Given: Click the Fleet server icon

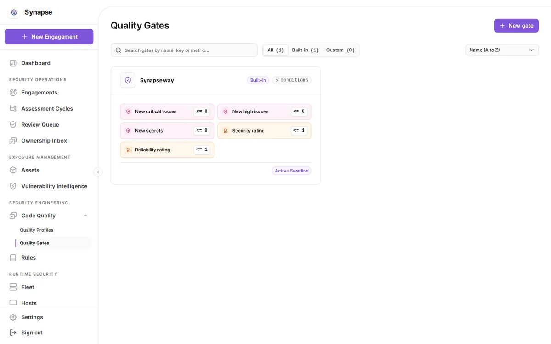Looking at the screenshot, I should pyautogui.click(x=13, y=287).
